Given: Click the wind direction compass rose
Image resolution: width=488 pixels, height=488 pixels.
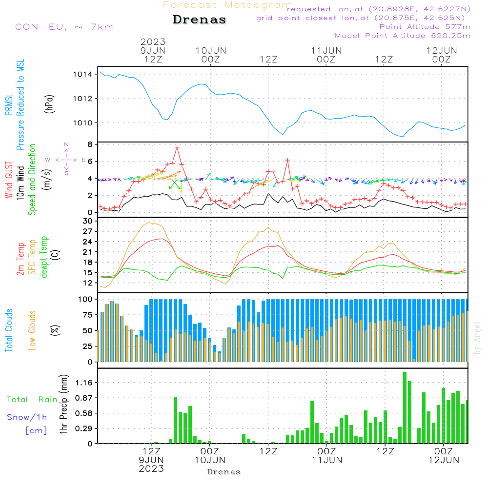Looking at the screenshot, I should coord(66,159).
